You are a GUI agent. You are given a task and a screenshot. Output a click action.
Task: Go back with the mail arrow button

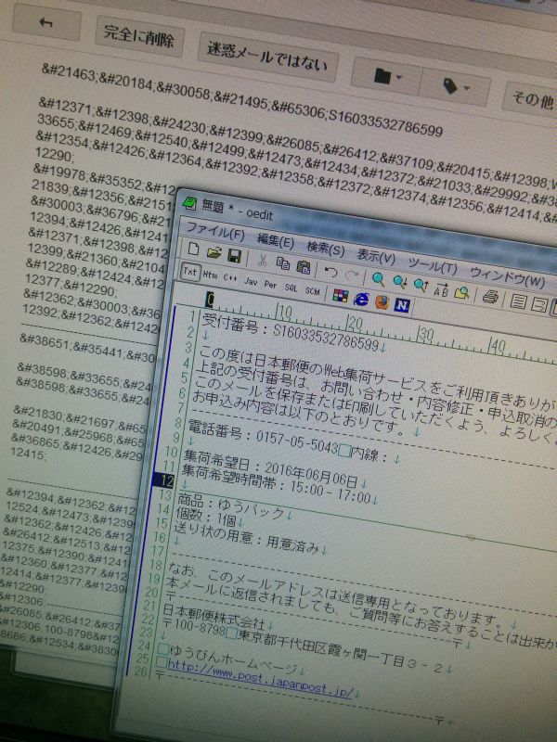(45, 23)
